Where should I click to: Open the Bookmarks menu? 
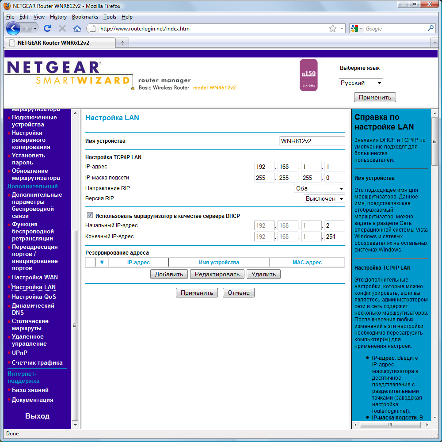(85, 17)
